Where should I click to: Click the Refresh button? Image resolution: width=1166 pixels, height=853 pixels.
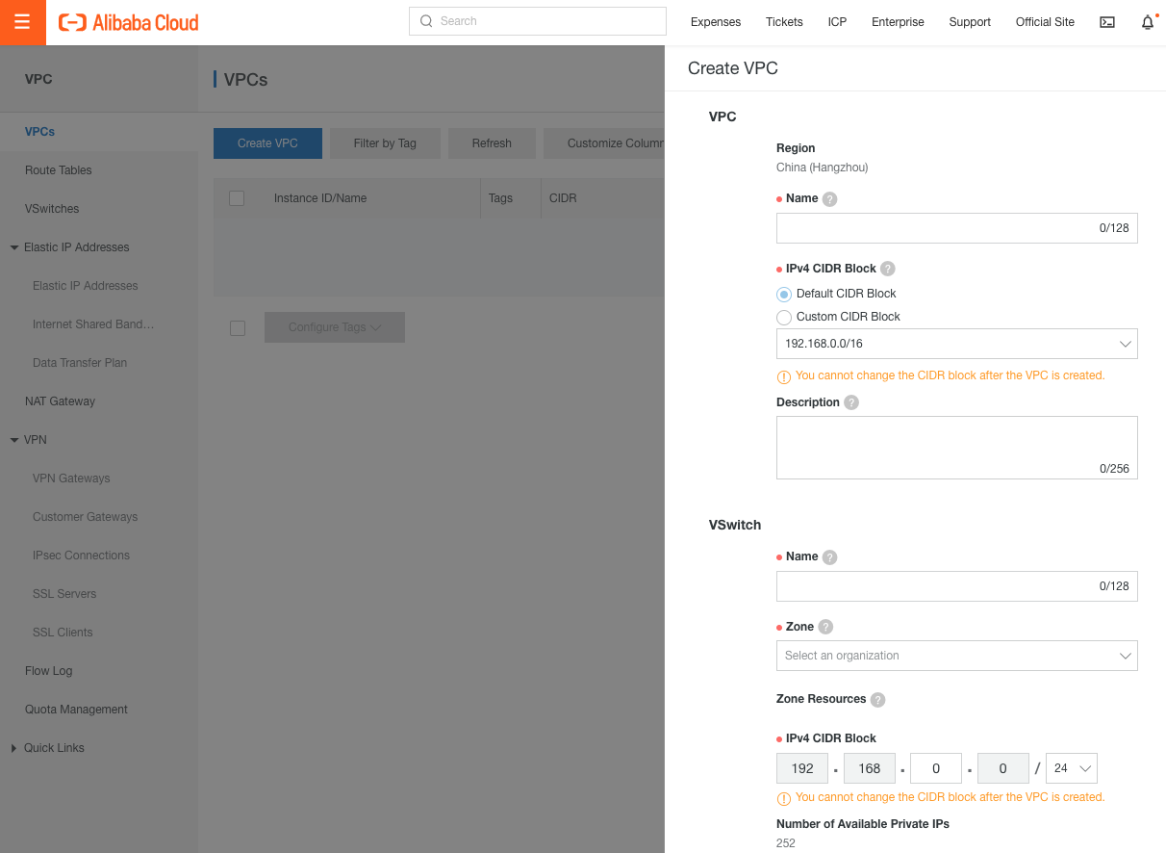click(x=492, y=143)
